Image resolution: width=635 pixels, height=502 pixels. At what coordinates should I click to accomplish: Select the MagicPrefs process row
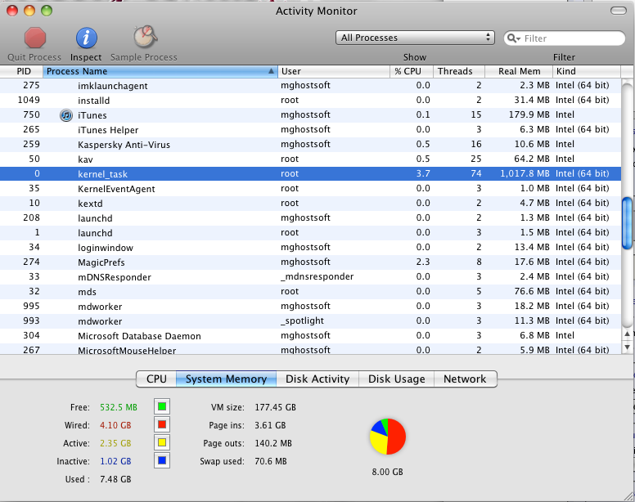[310, 262]
